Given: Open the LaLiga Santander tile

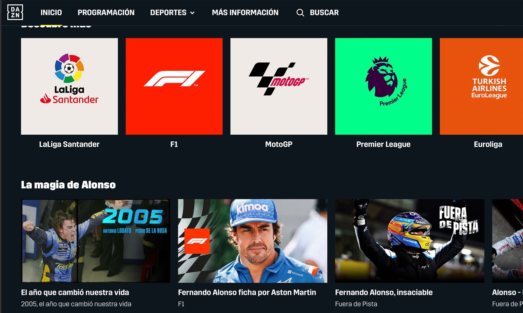Looking at the screenshot, I should pos(69,86).
